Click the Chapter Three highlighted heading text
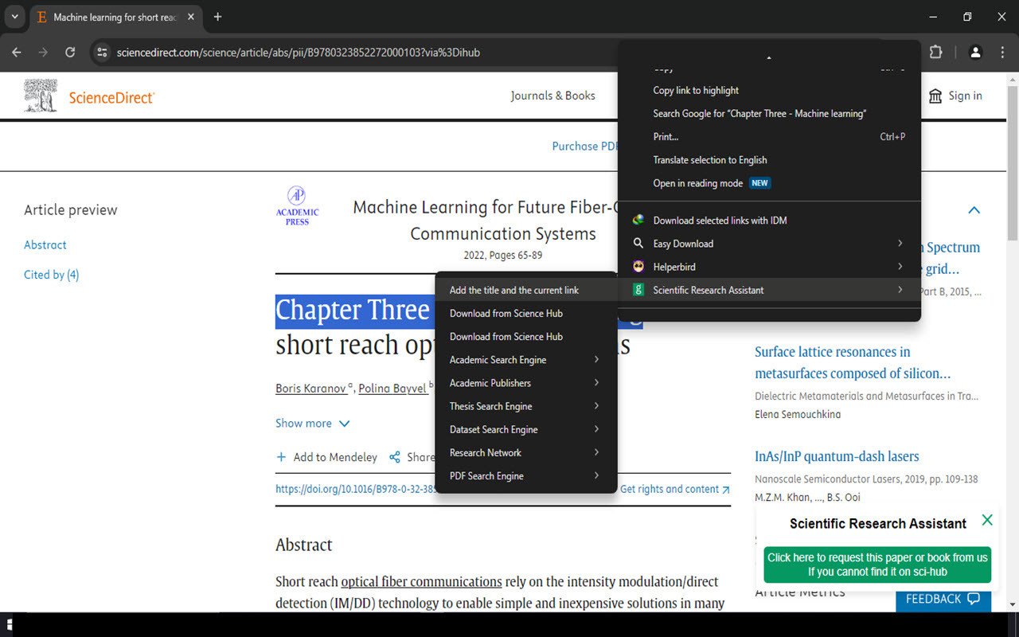This screenshot has width=1019, height=637. click(x=353, y=310)
